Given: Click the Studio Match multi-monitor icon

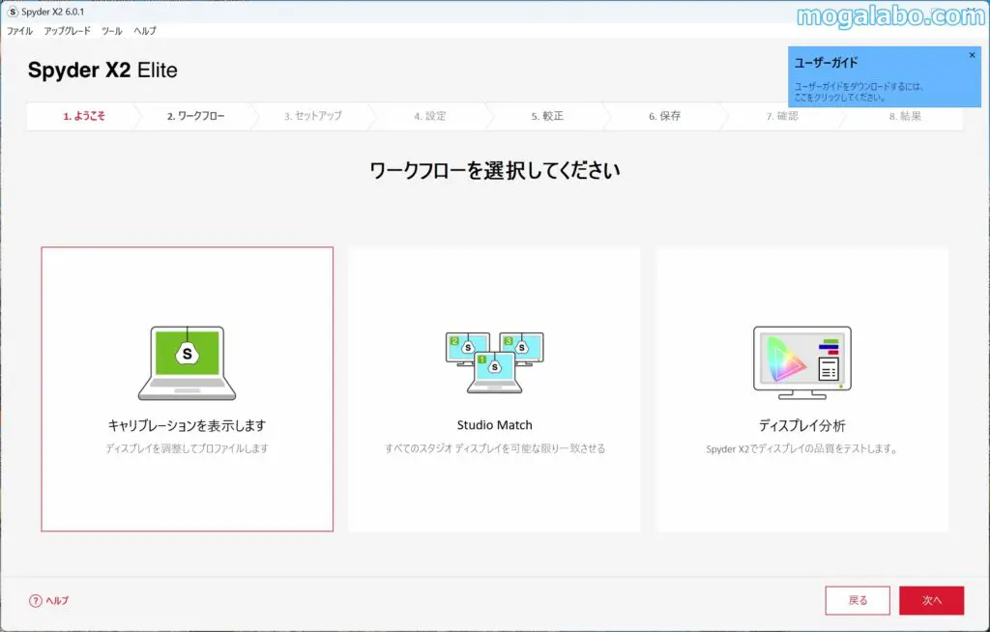Looking at the screenshot, I should pyautogui.click(x=494, y=362).
